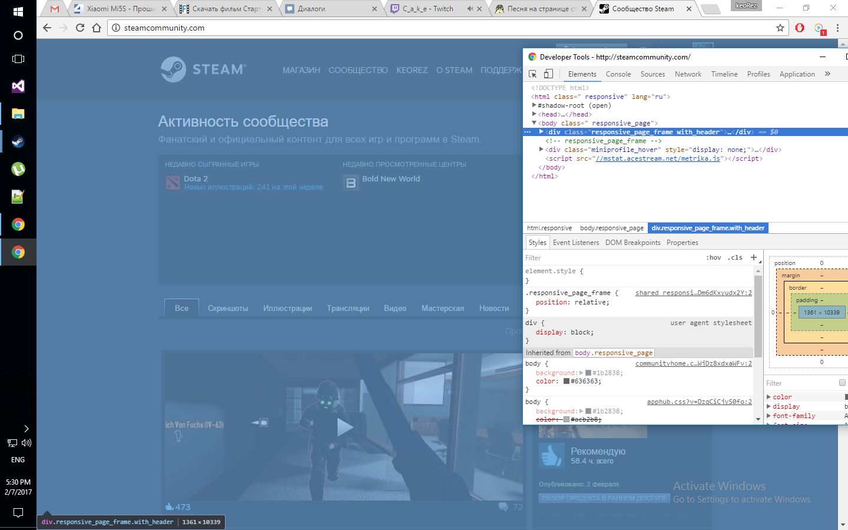Viewport: 848px width, 530px height.
Task: Click the body.responsive_page inherited-from link
Action: point(614,353)
